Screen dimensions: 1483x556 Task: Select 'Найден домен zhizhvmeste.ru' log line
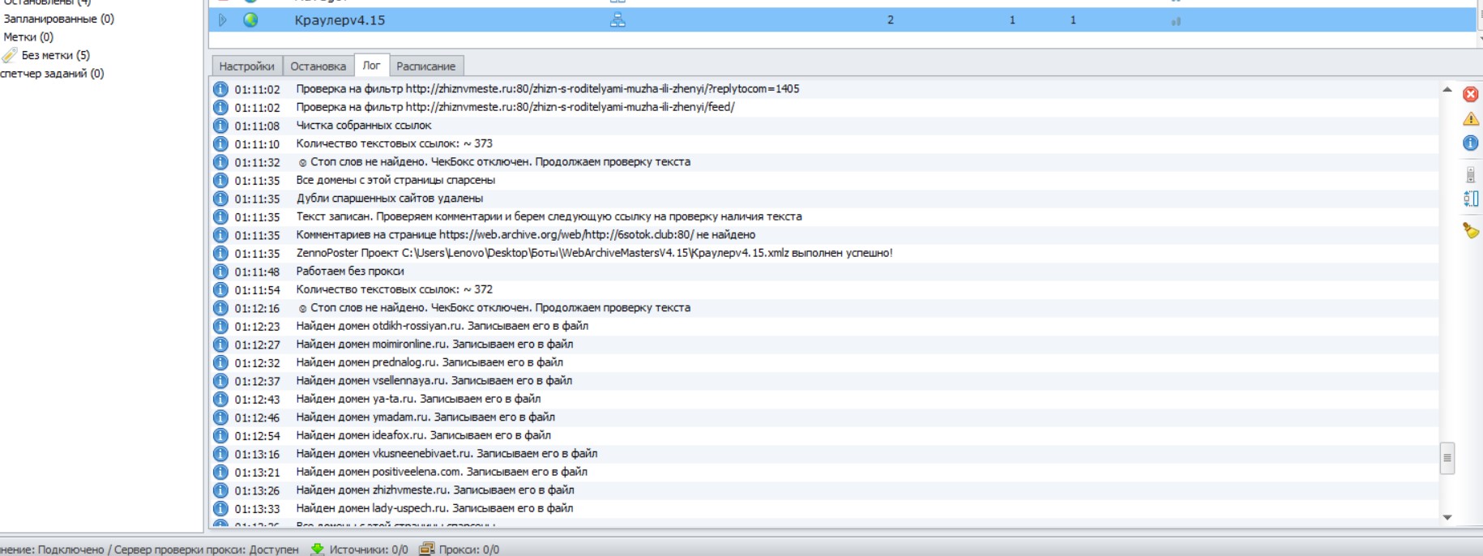pyautogui.click(x=434, y=490)
